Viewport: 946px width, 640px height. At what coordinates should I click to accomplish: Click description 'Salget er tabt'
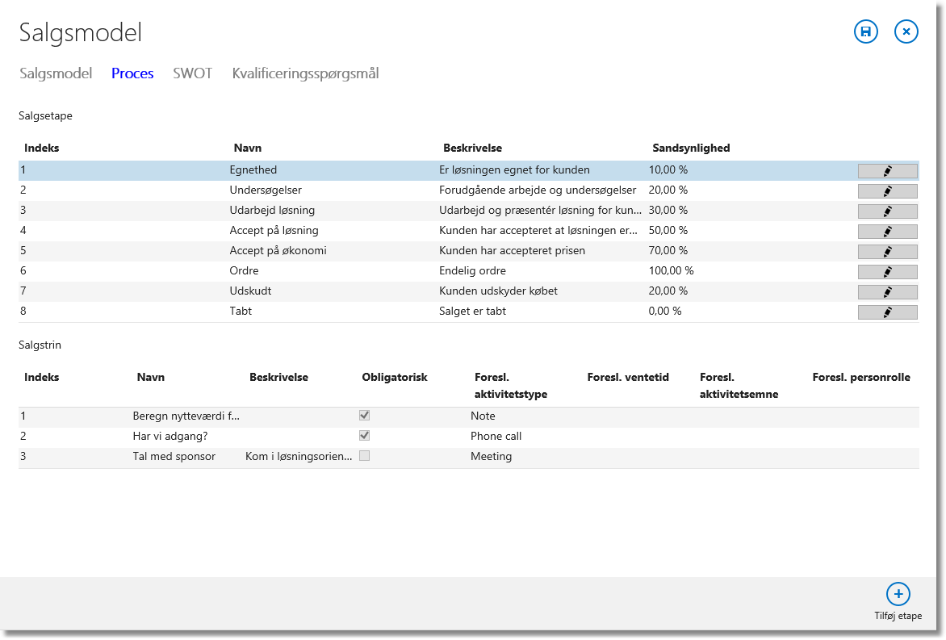coord(472,312)
